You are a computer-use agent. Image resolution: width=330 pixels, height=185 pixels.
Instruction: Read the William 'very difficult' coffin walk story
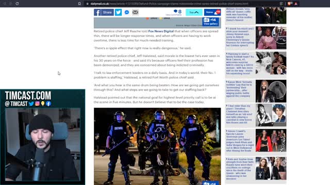[239, 15]
